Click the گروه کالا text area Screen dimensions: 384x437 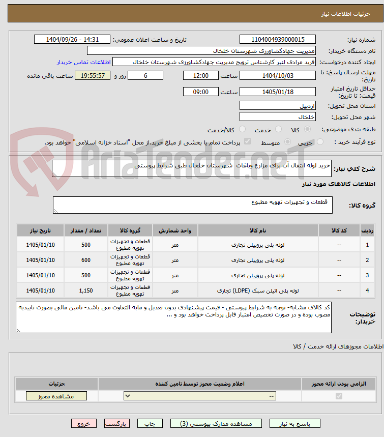coord(193,205)
